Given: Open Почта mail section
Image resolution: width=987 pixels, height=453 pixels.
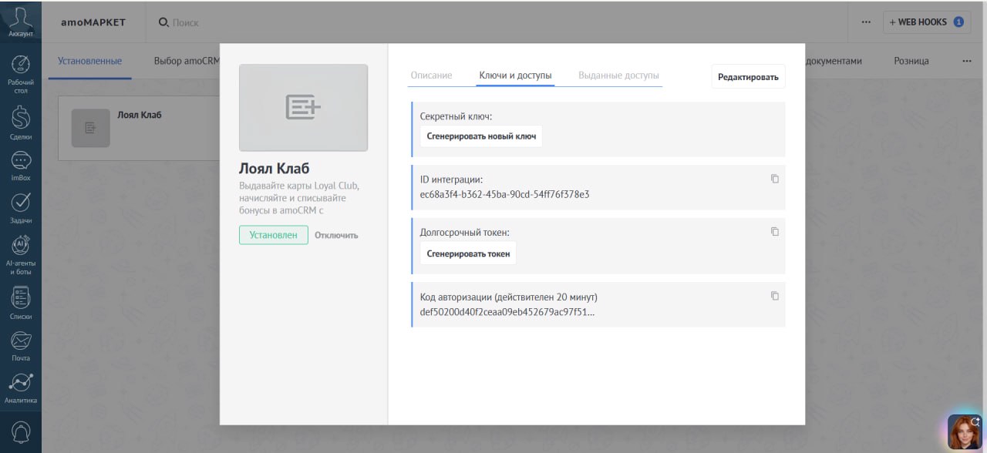Looking at the screenshot, I should [x=21, y=346].
